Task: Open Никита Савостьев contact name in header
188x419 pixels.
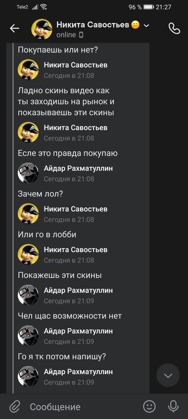Action: 93,25
